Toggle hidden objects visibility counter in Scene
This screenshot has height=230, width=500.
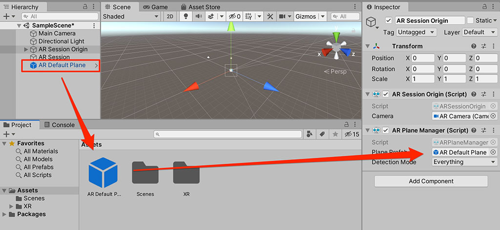235,17
